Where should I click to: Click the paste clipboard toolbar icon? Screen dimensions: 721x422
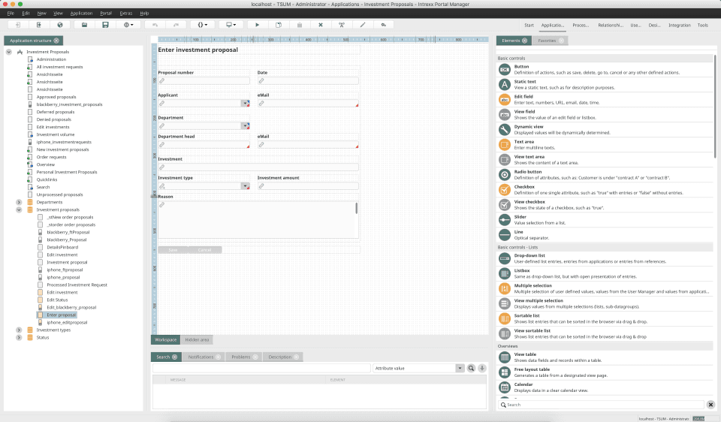(300, 25)
